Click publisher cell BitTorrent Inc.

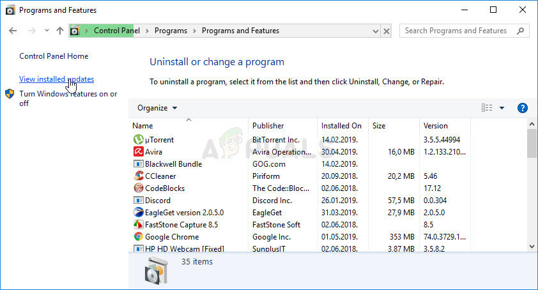click(x=276, y=140)
